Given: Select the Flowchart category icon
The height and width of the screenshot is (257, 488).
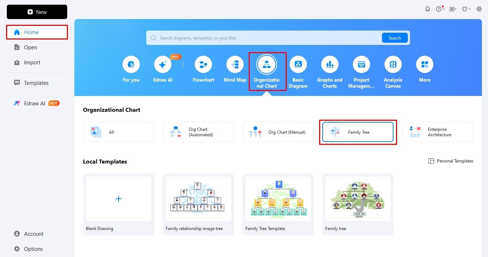Looking at the screenshot, I should (x=203, y=65).
